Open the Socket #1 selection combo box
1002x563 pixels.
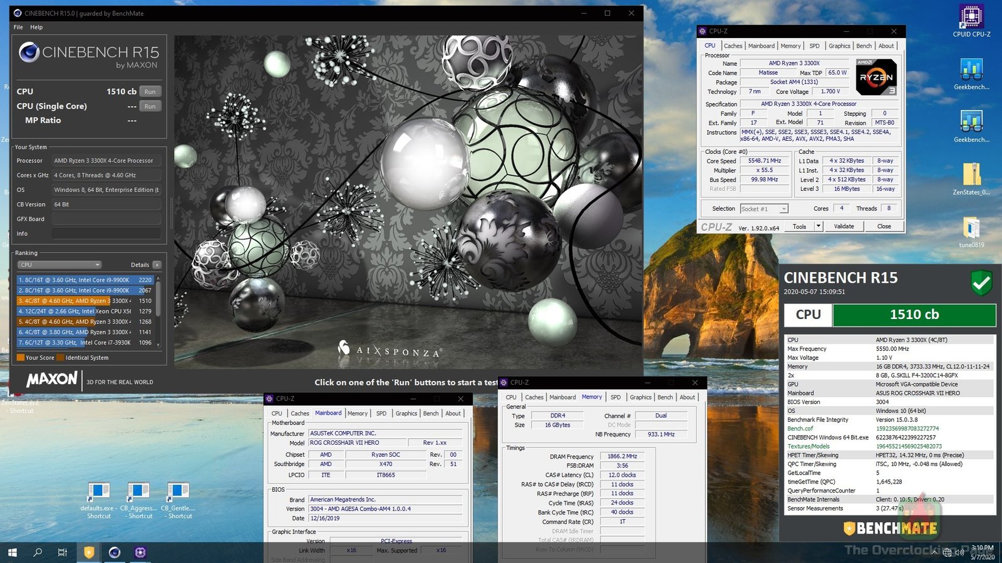tap(764, 209)
